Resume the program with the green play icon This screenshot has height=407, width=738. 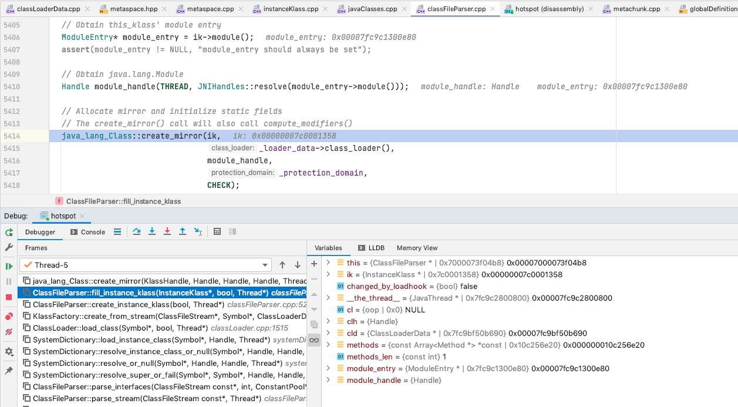click(8, 265)
